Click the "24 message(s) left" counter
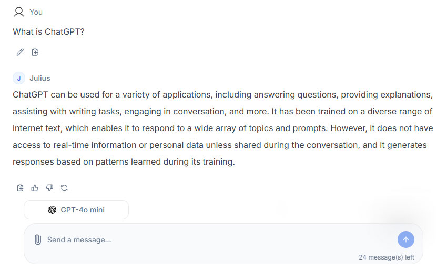Viewport: 447px width, 270px height. 387,257
